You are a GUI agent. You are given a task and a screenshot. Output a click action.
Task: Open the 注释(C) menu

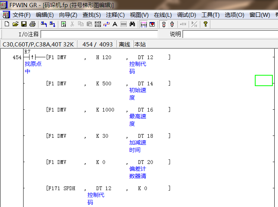[115, 15]
